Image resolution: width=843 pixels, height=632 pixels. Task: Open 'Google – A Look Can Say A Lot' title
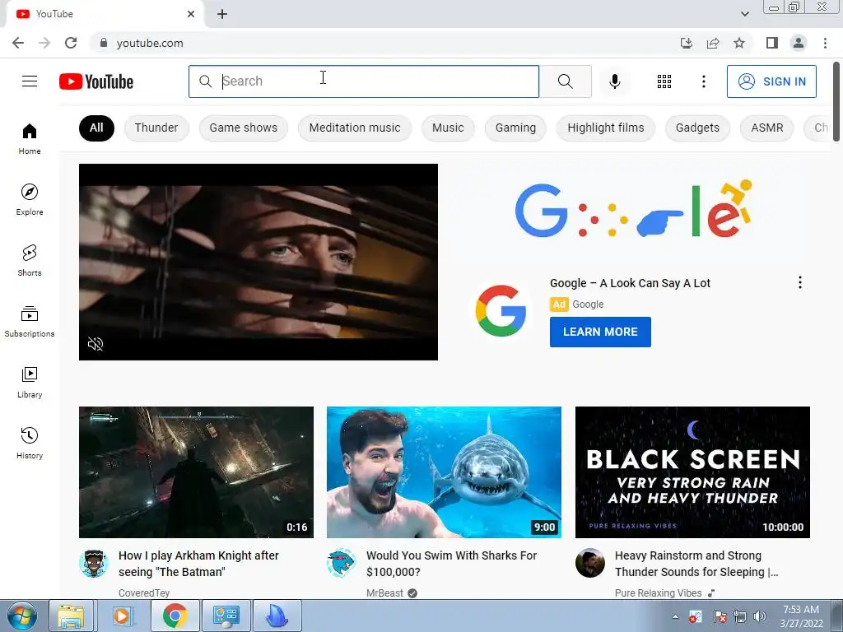630,283
